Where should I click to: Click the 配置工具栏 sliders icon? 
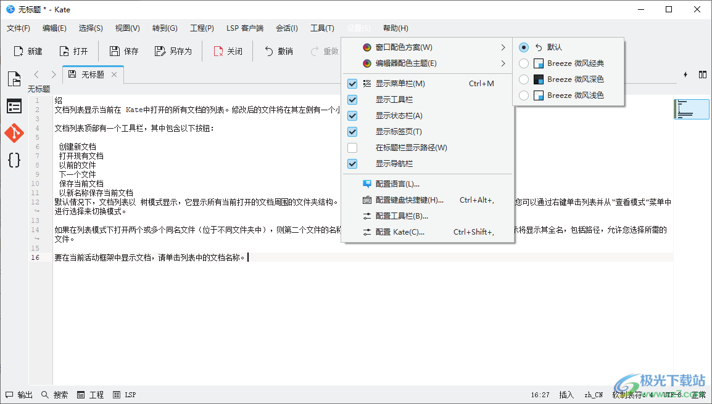click(x=367, y=216)
